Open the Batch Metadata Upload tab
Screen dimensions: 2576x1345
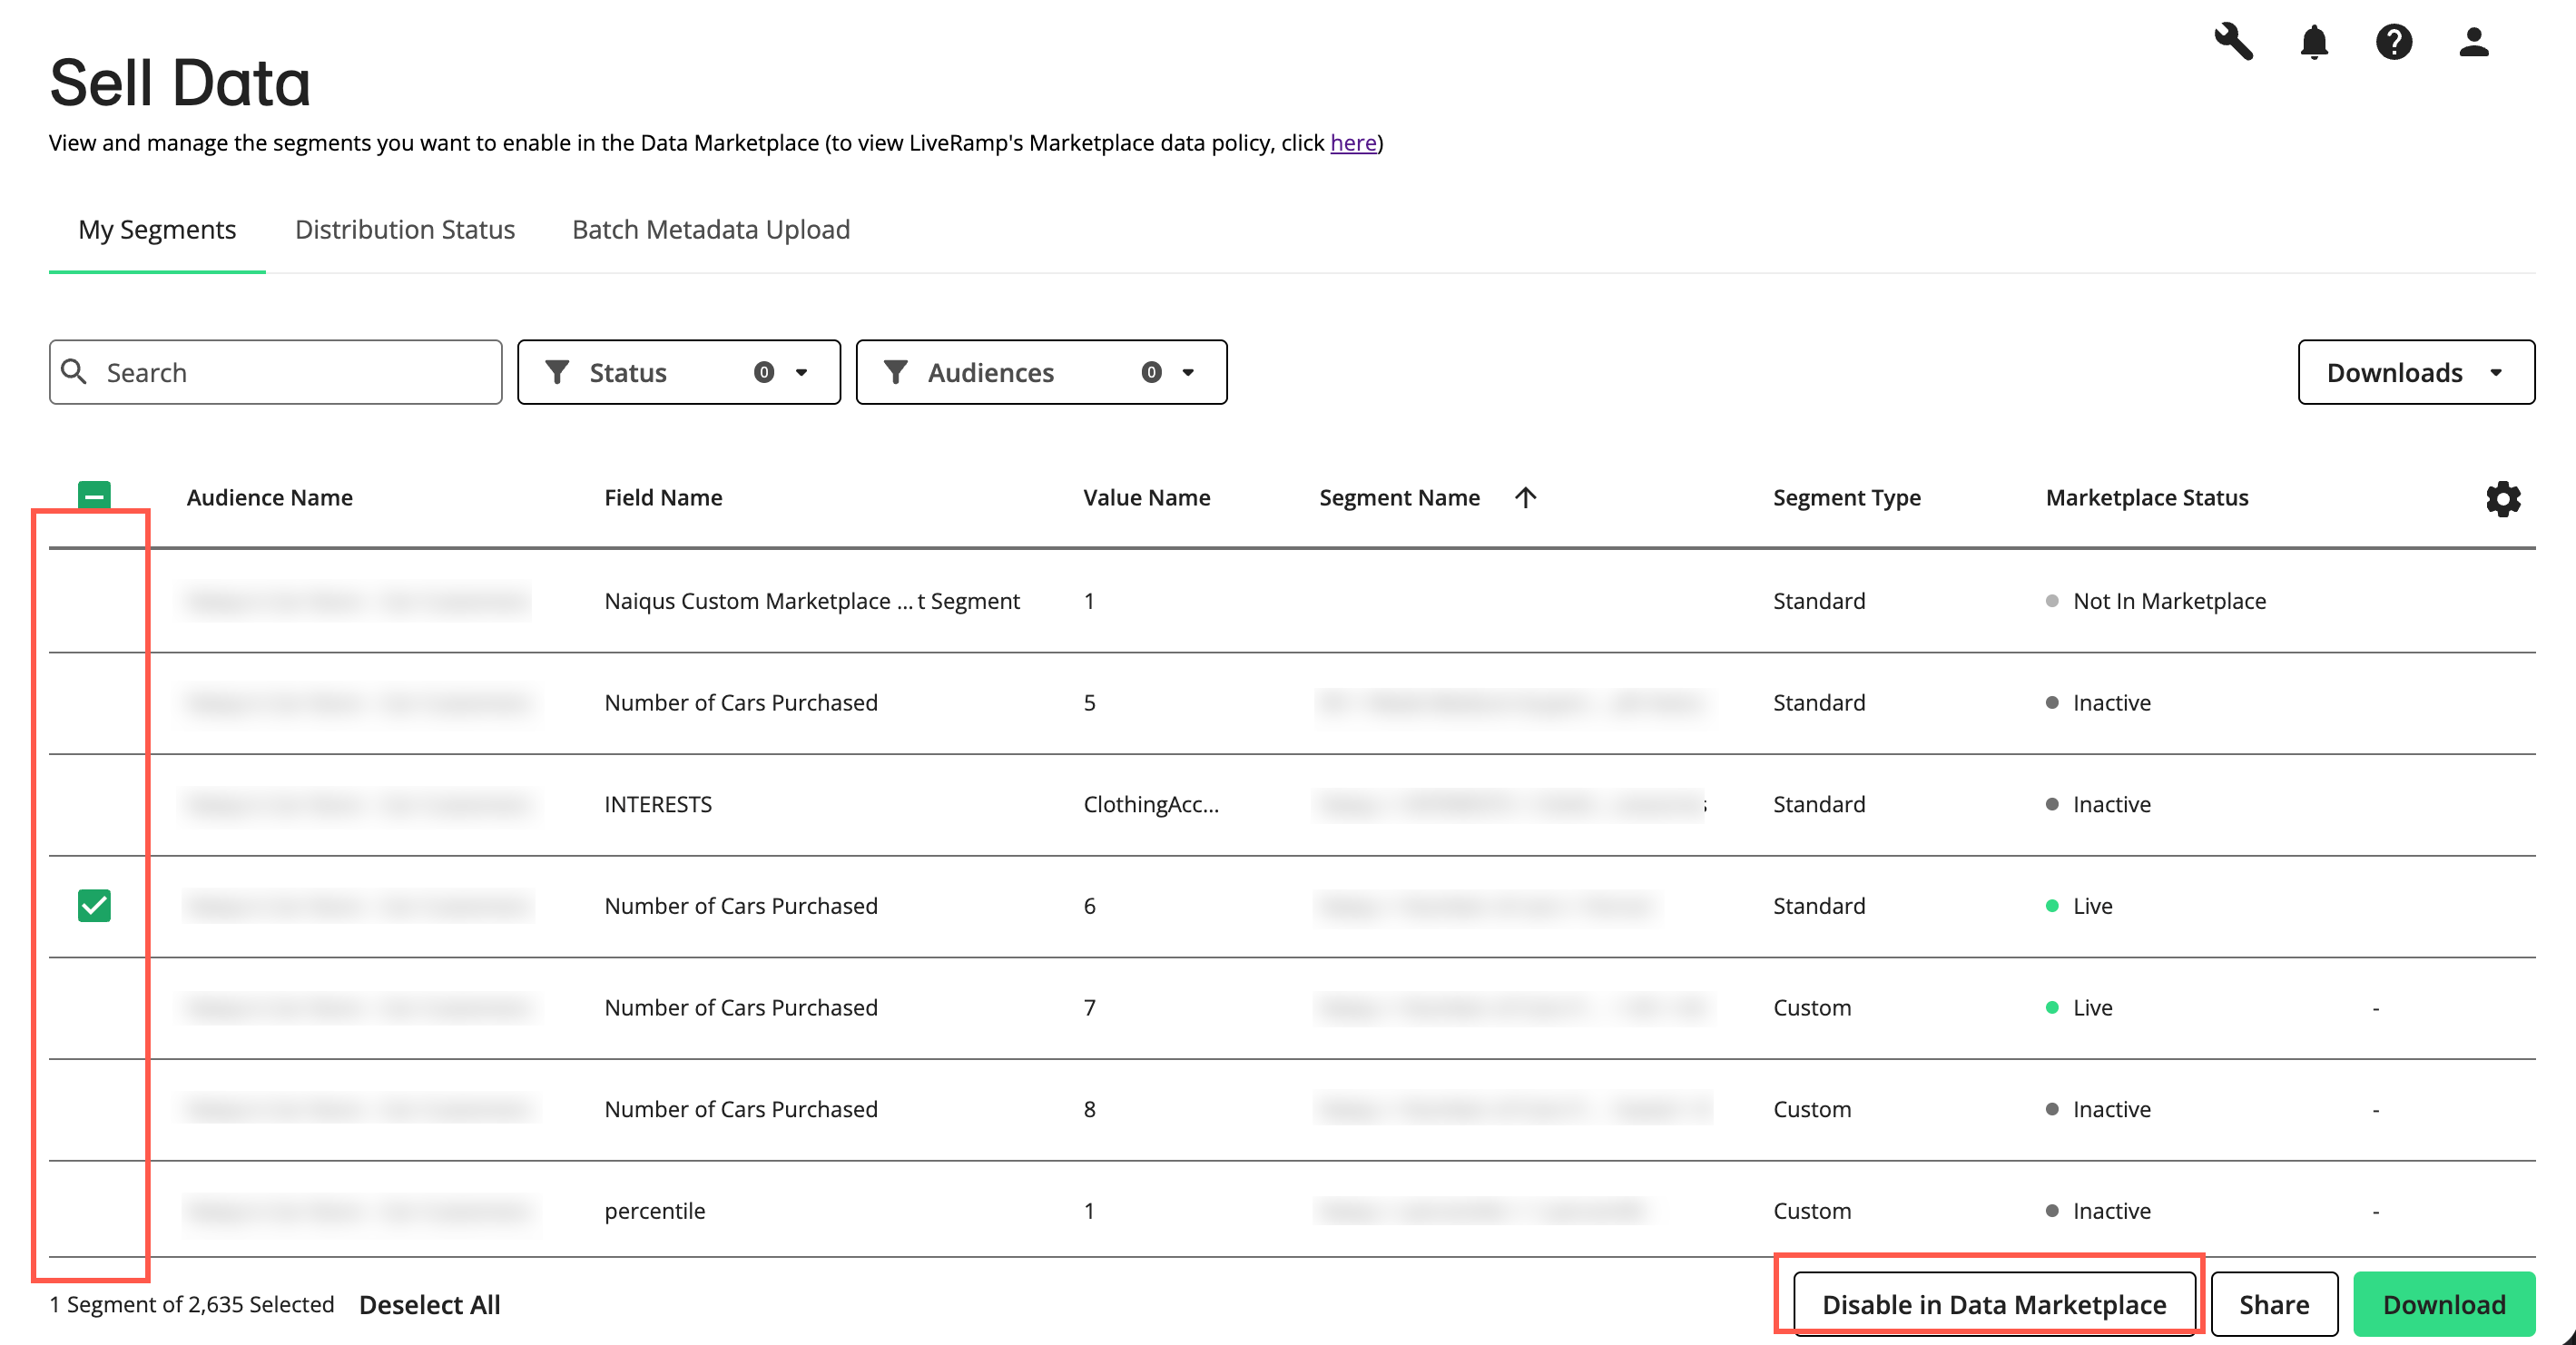click(x=711, y=229)
